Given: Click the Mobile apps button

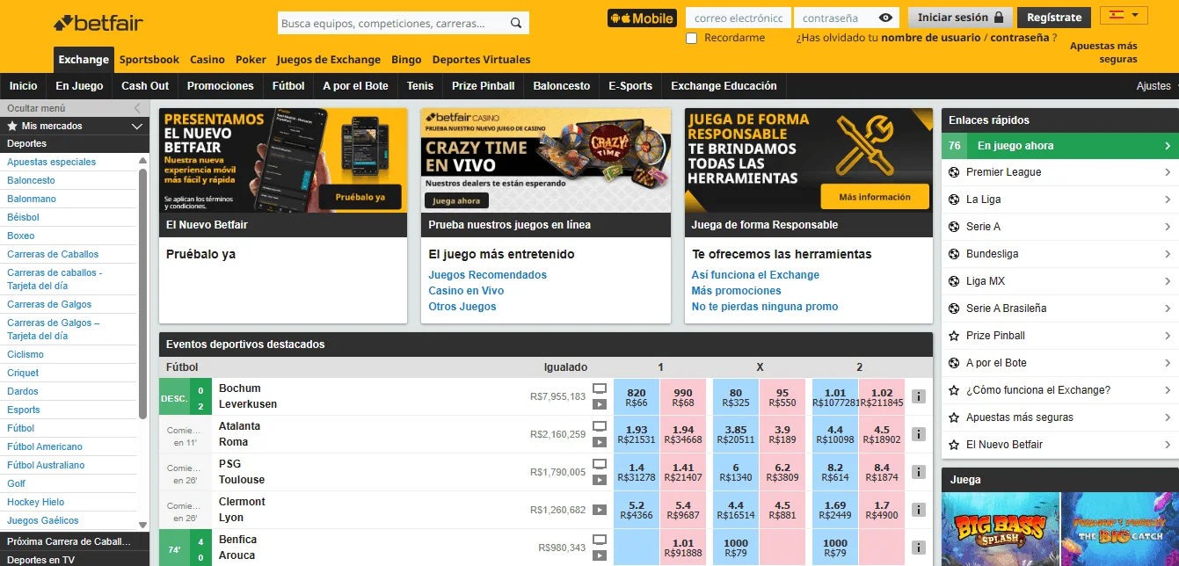Looking at the screenshot, I should click(642, 18).
